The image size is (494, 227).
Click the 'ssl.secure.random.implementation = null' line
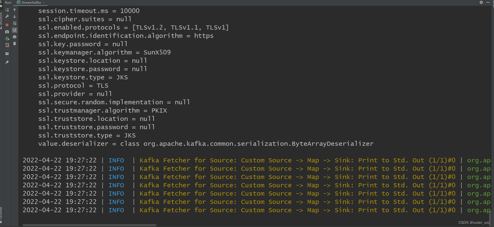pos(114,102)
